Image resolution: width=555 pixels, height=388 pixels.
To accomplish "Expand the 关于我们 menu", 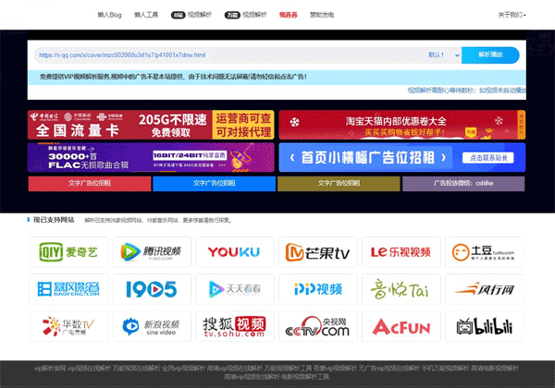I will [x=512, y=15].
